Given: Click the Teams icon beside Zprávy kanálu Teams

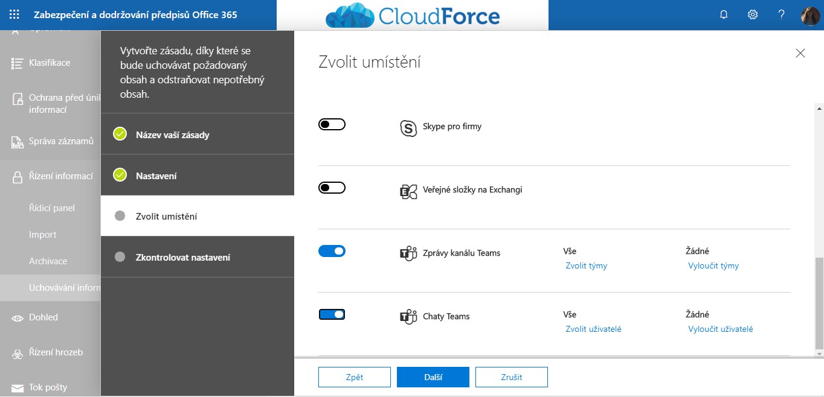Looking at the screenshot, I should click(409, 253).
